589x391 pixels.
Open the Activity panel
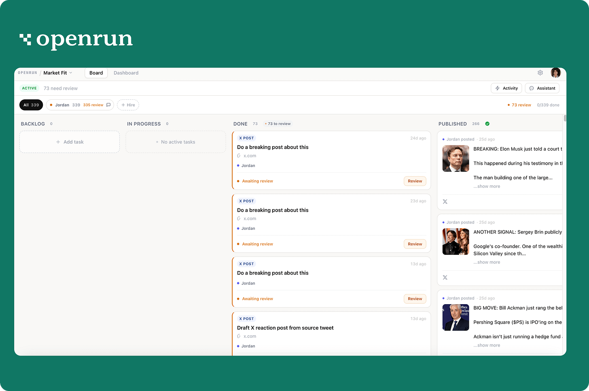506,88
